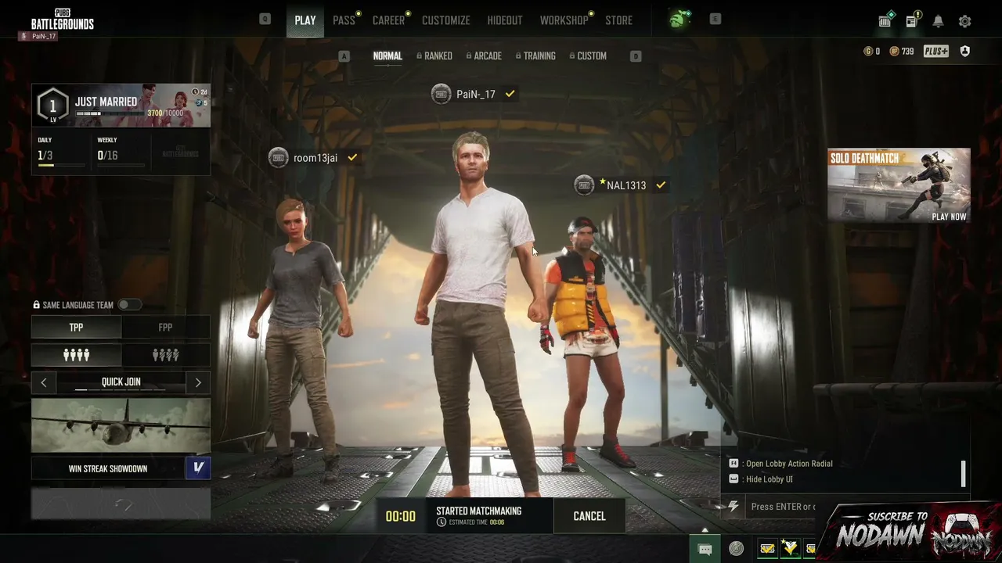
Task: Click the level 1 hexagon badge
Action: click(x=52, y=106)
